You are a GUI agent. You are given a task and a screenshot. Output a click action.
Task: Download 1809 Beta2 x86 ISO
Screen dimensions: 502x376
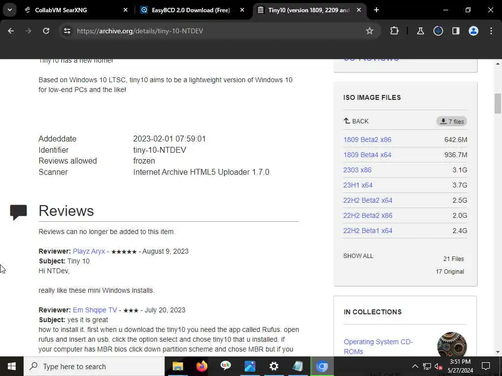click(x=367, y=140)
